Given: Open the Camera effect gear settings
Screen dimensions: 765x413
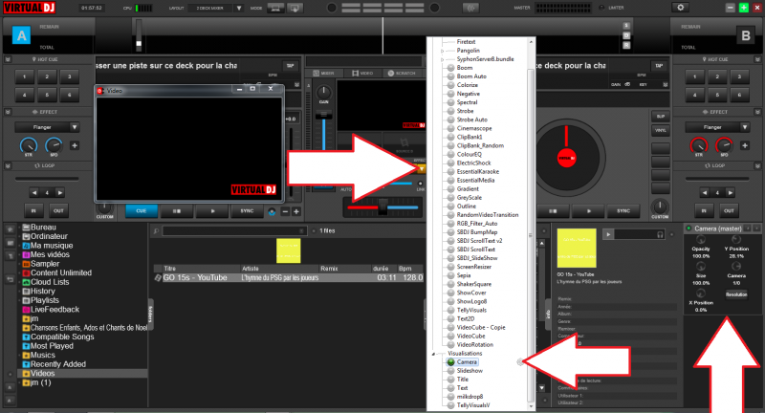Looking at the screenshot, I should tap(520, 361).
